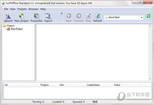
Task: Open project Properties from toolbar
Action: [x=36, y=17]
